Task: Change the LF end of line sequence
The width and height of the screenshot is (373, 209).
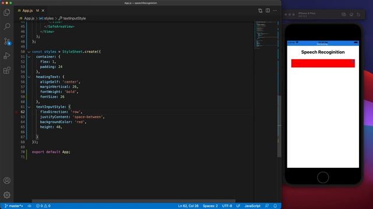Action: point(238,206)
